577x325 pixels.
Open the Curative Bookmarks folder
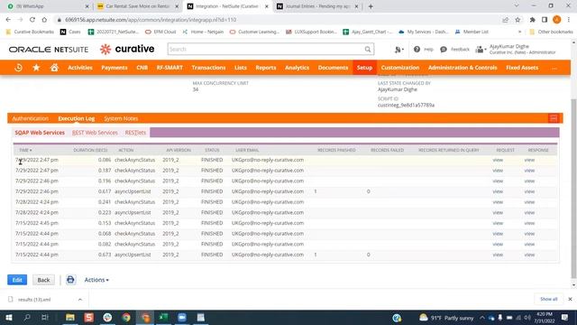pyautogui.click(x=30, y=32)
